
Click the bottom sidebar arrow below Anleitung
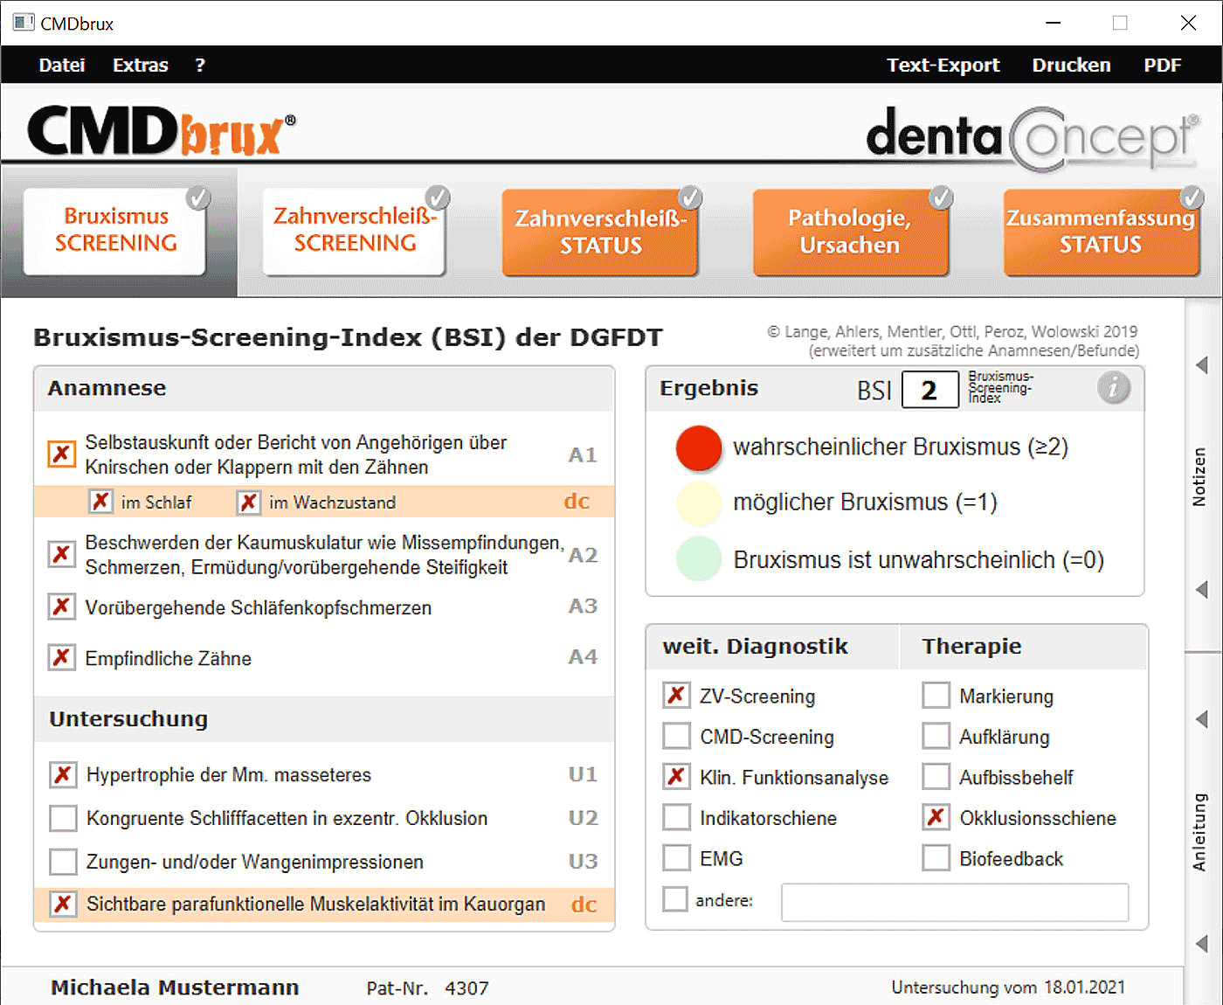(1202, 943)
